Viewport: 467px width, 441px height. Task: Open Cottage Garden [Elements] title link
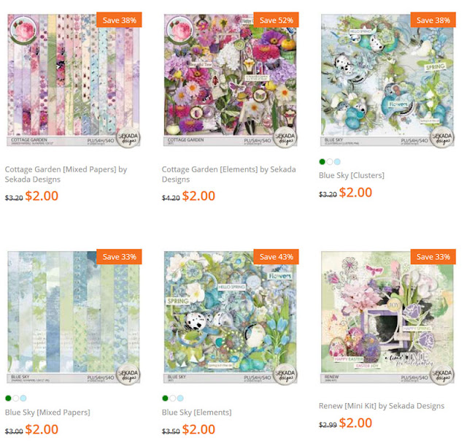(x=228, y=175)
